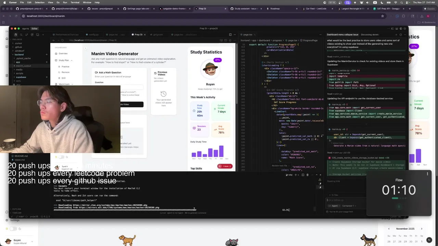Screen dimensions: 438x246
Task: Open Apple menu in macOS menu bar
Action: click(x=4, y=2)
